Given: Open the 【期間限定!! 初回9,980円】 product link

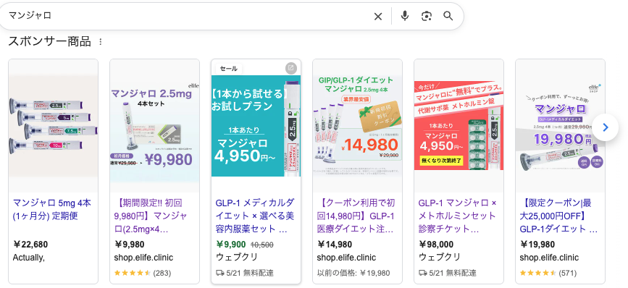Looking at the screenshot, I should 151,216.
